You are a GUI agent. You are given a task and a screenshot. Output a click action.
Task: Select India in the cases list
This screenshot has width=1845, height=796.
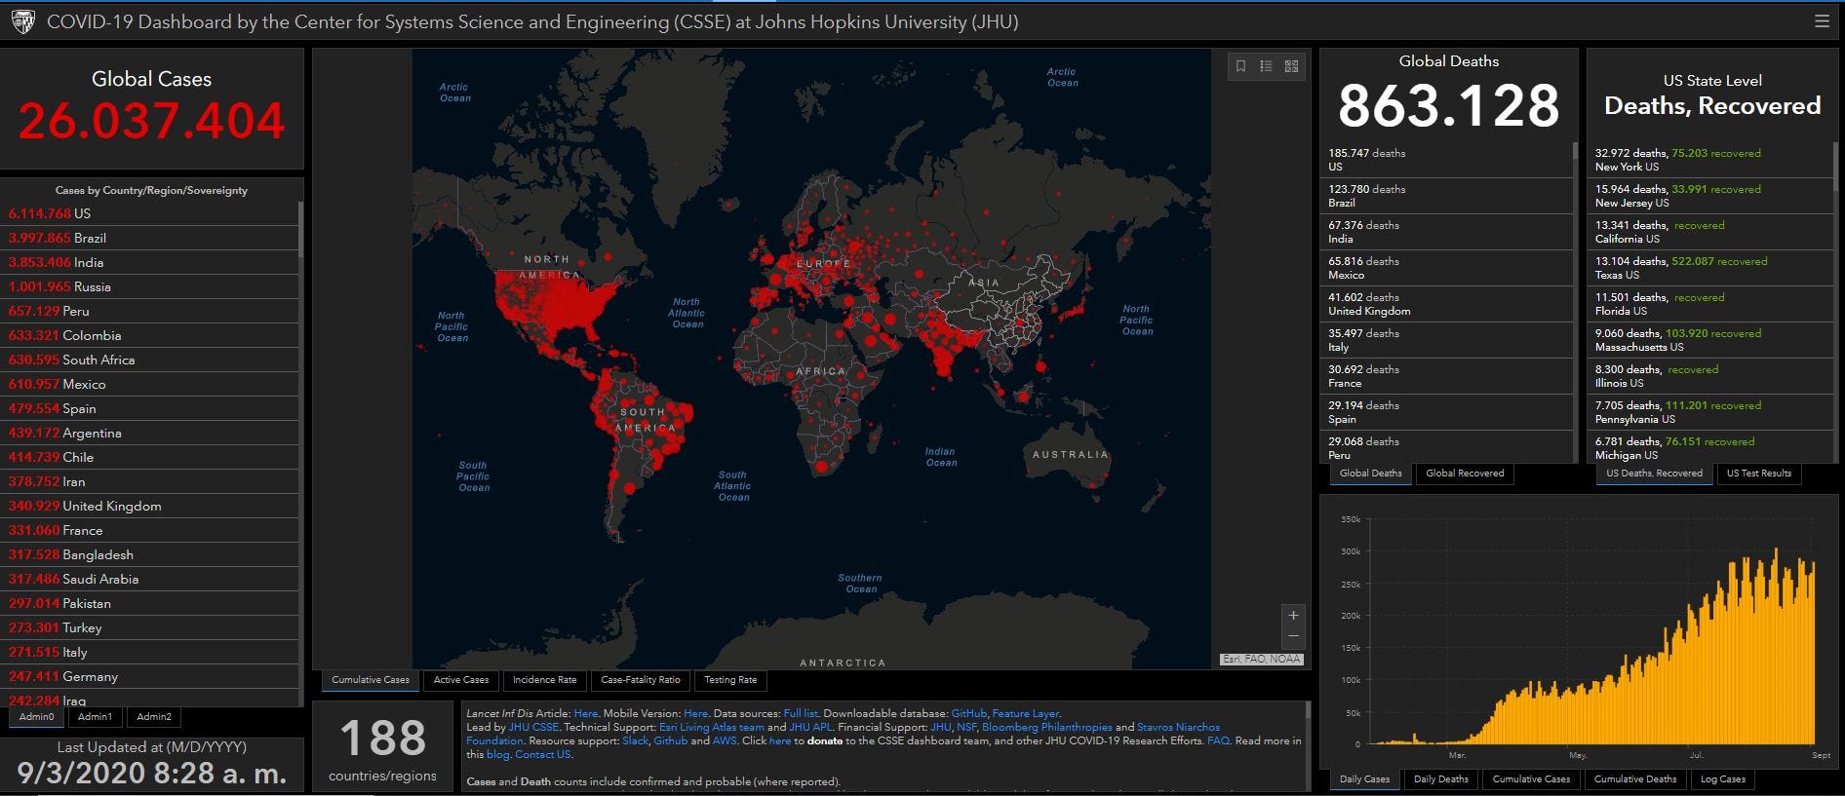pos(151,263)
